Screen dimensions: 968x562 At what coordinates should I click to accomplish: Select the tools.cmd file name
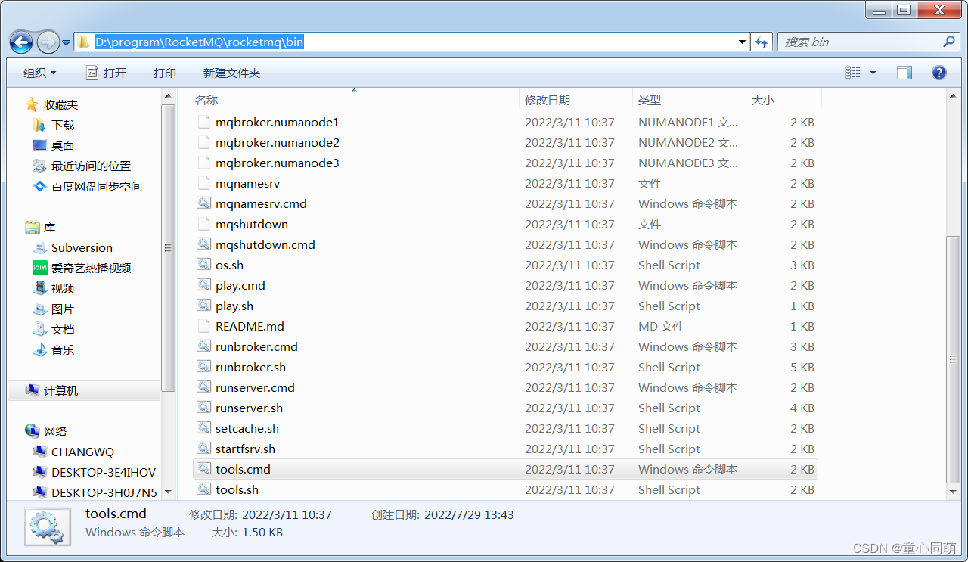243,469
